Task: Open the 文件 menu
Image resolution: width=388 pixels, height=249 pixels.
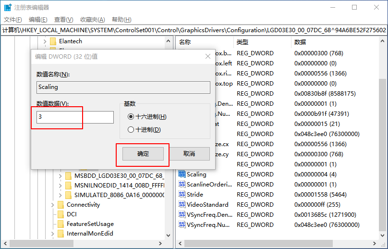Action: [13, 20]
